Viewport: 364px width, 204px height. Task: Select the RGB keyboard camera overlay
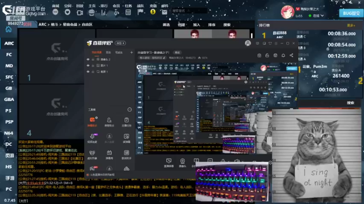pos(232,182)
